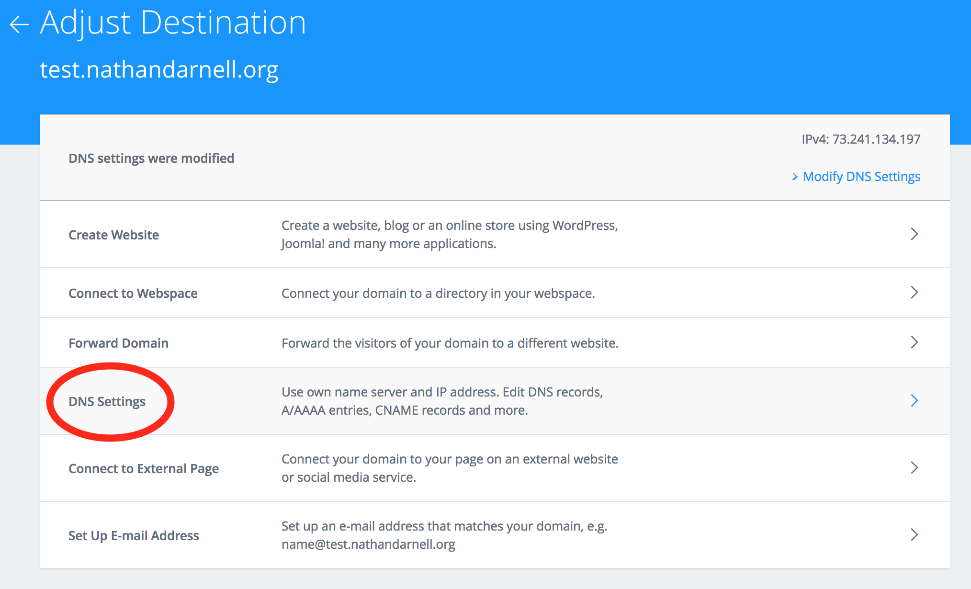
Task: Select the Connect to Webspace option label
Action: point(133,294)
